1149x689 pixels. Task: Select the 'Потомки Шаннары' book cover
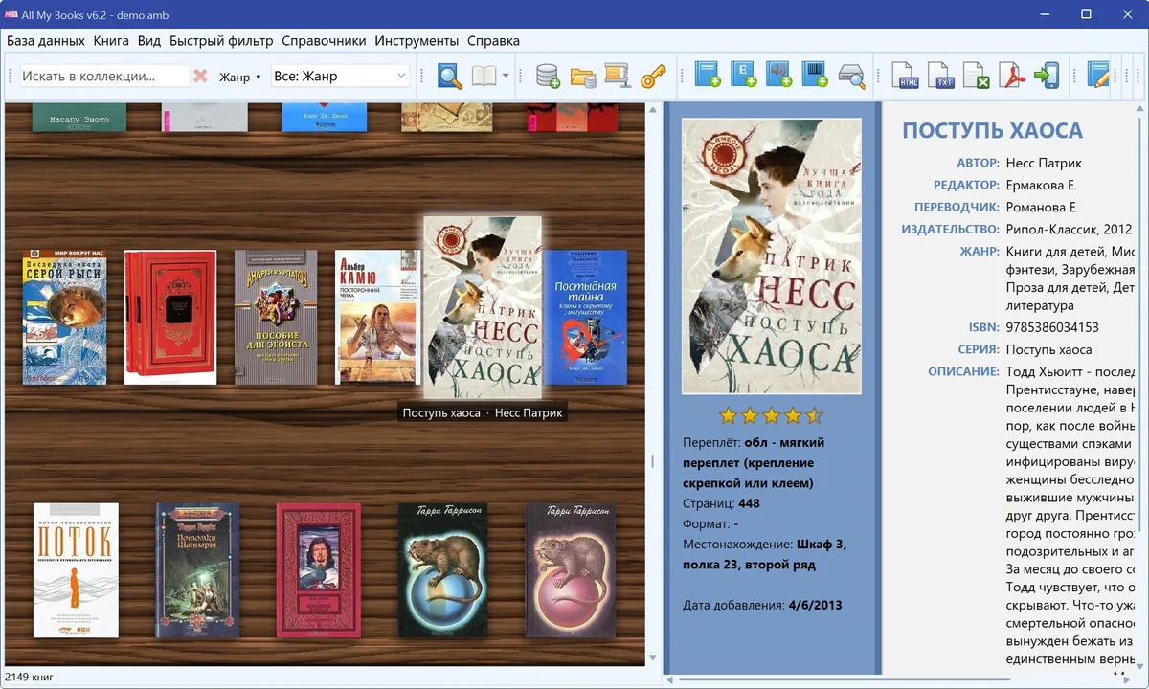click(x=198, y=570)
